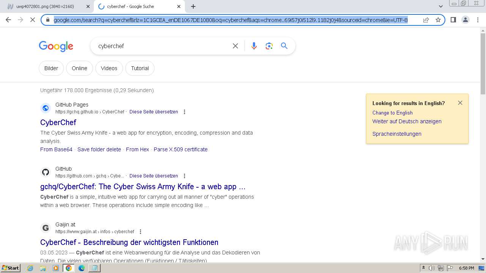View site information lock icon
The height and width of the screenshot is (273, 486).
click(48, 20)
